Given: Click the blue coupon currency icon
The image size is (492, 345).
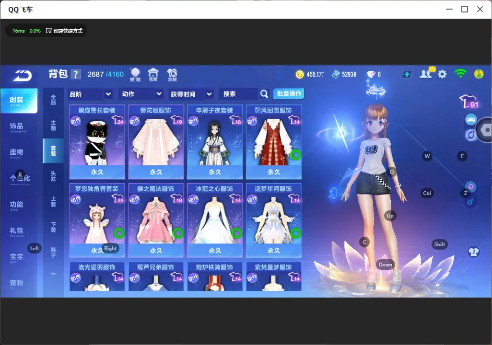Looking at the screenshot, I should (x=336, y=74).
